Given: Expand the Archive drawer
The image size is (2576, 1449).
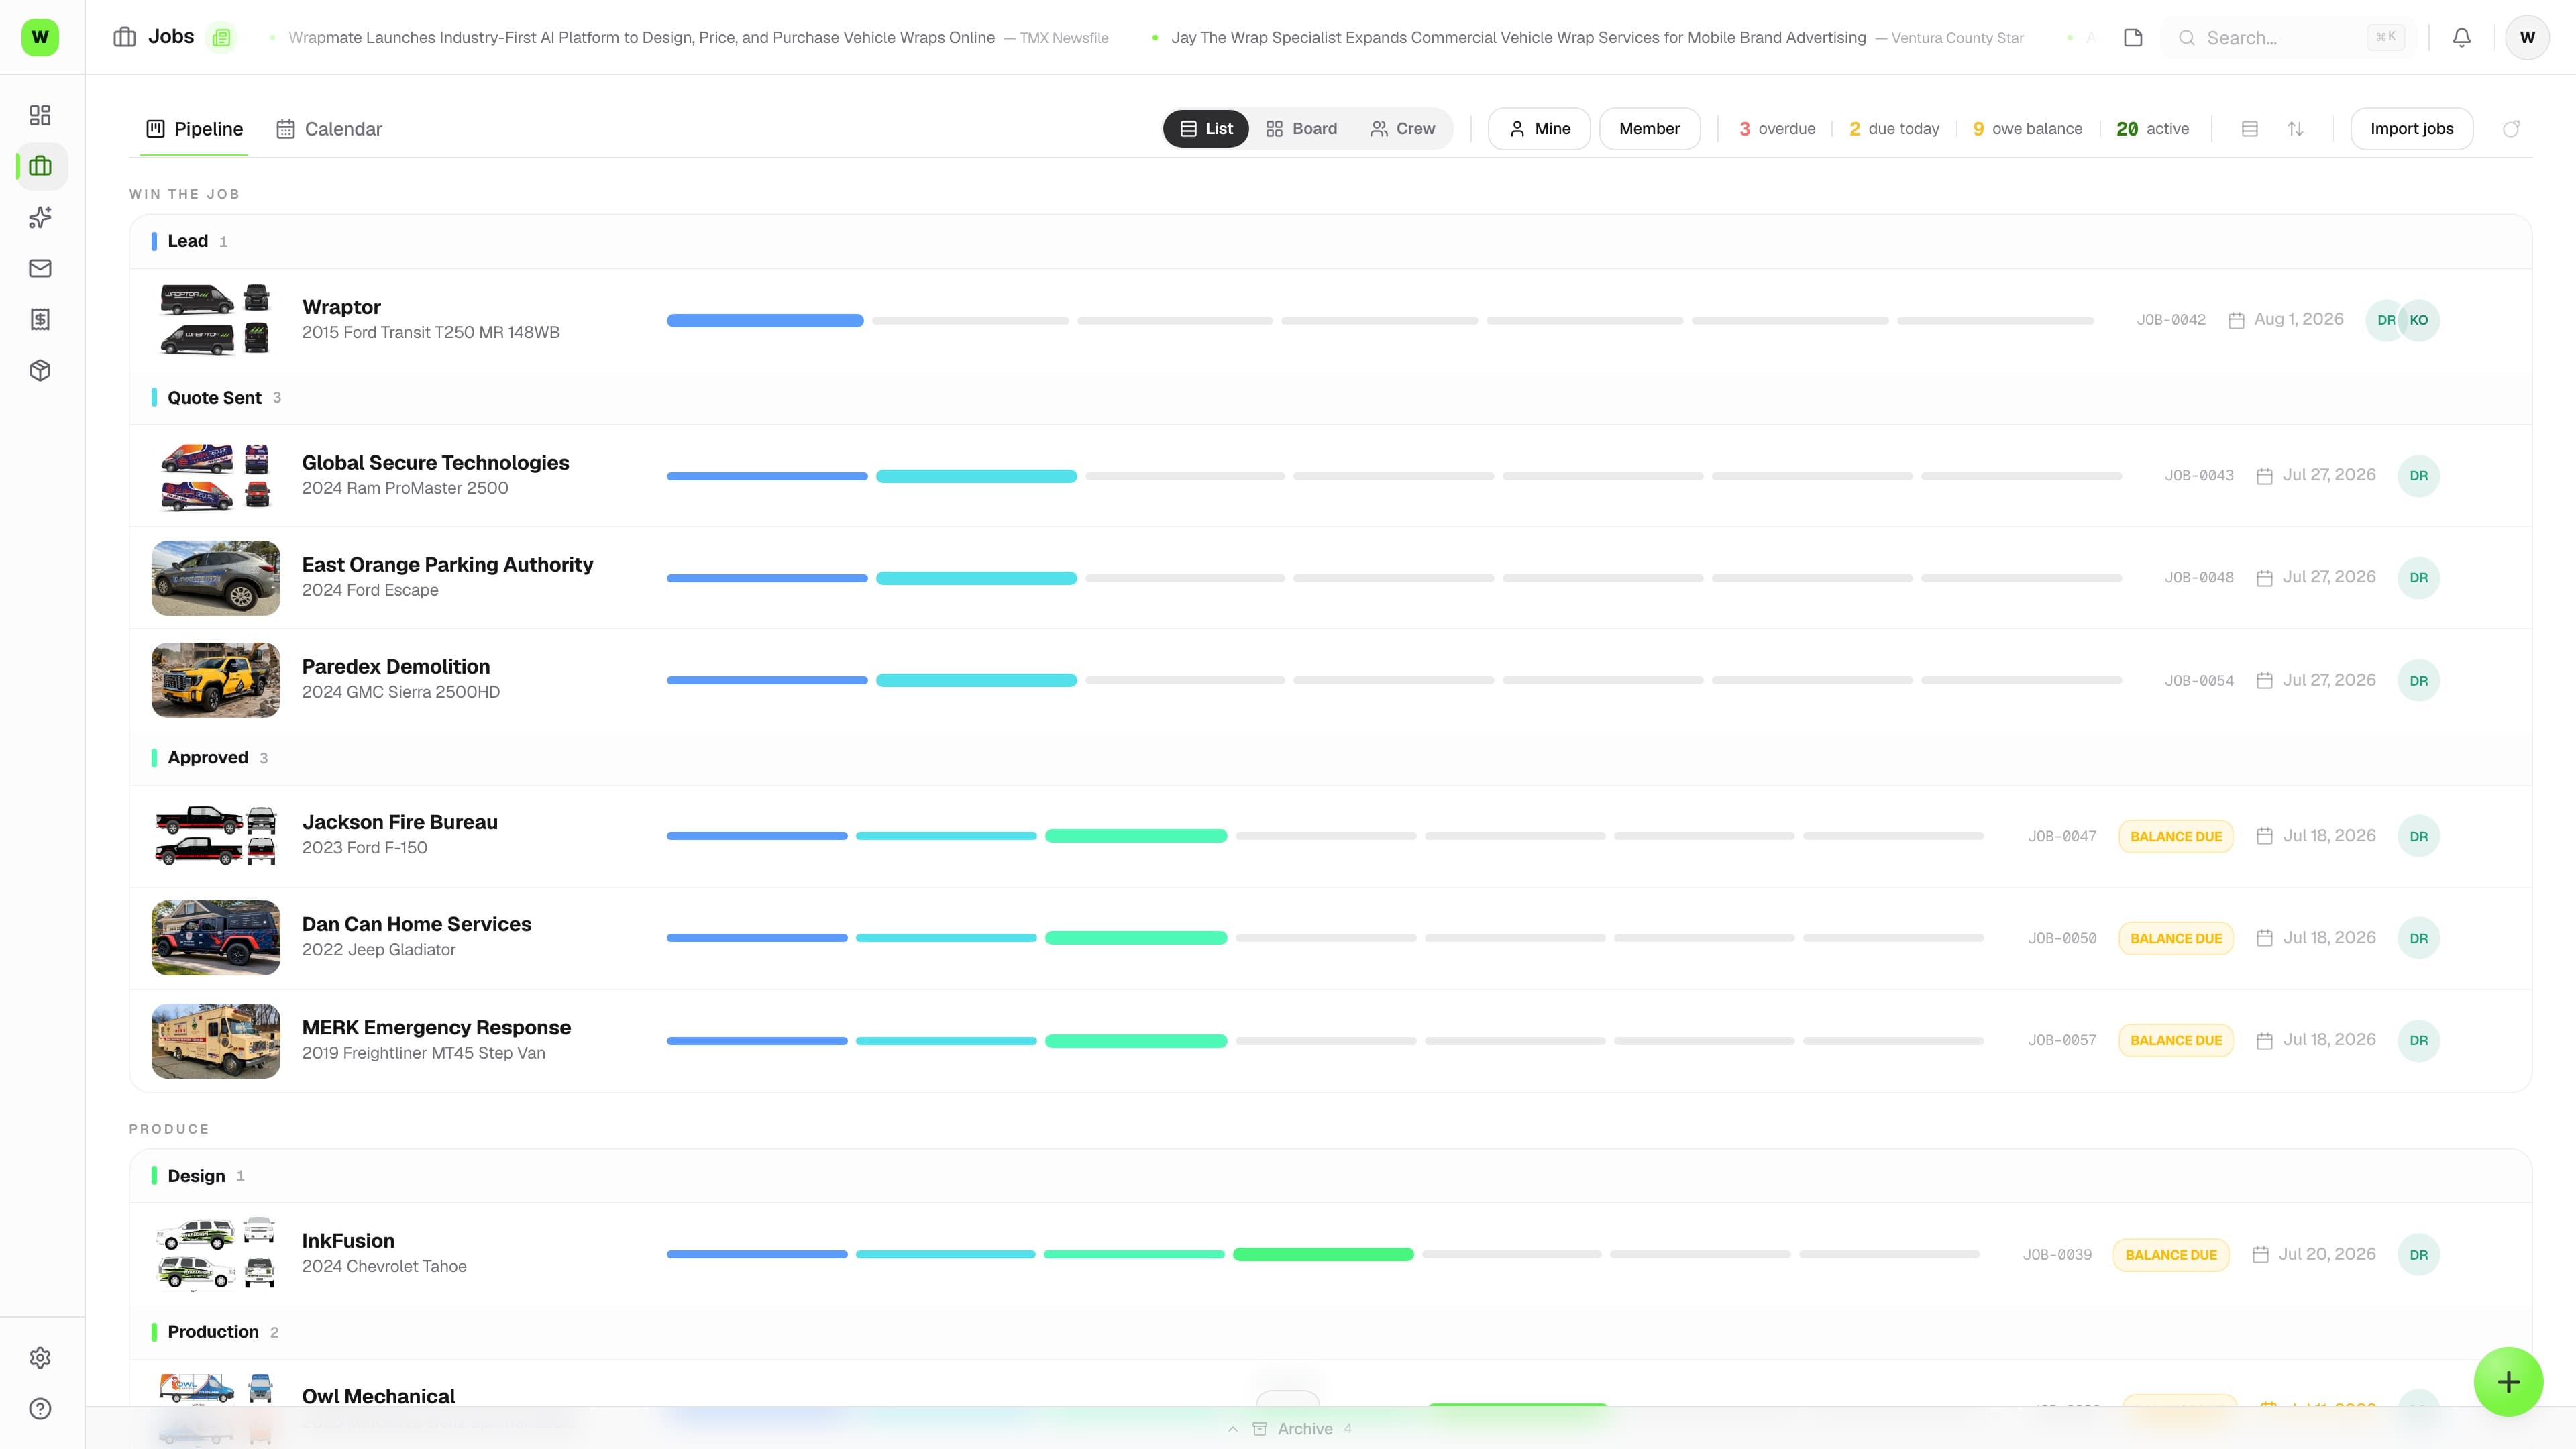Looking at the screenshot, I should pyautogui.click(x=1290, y=1429).
